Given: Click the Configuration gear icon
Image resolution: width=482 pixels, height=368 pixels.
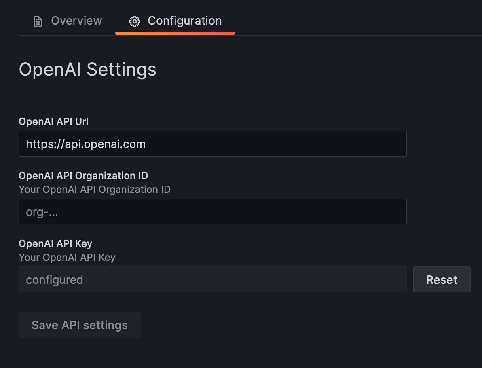Looking at the screenshot, I should point(134,21).
